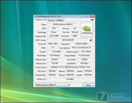Click the DirectX Support value 10.0 / SM4.0
This screenshot has width=132, height=103.
86,52
